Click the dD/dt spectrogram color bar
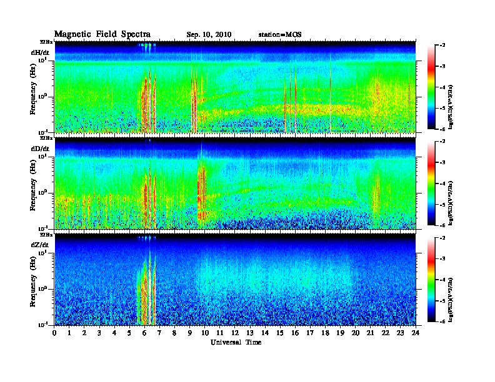The width and height of the screenshot is (495, 382). click(x=431, y=183)
